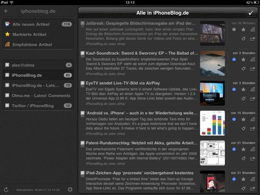
Task: Select the alex@olma feed
Action: click(x=38, y=65)
